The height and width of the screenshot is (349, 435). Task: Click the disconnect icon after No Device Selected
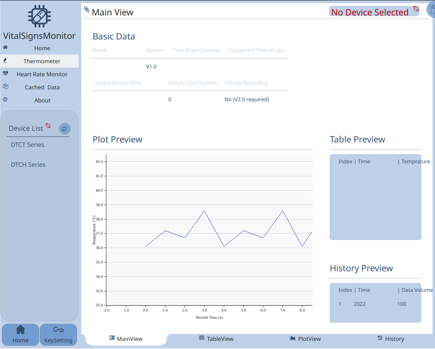[x=416, y=9]
